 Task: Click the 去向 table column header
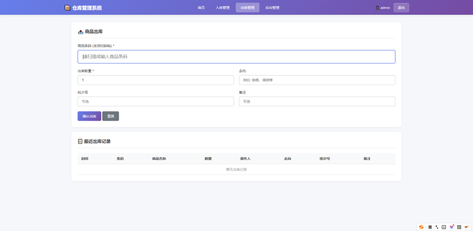(x=287, y=158)
